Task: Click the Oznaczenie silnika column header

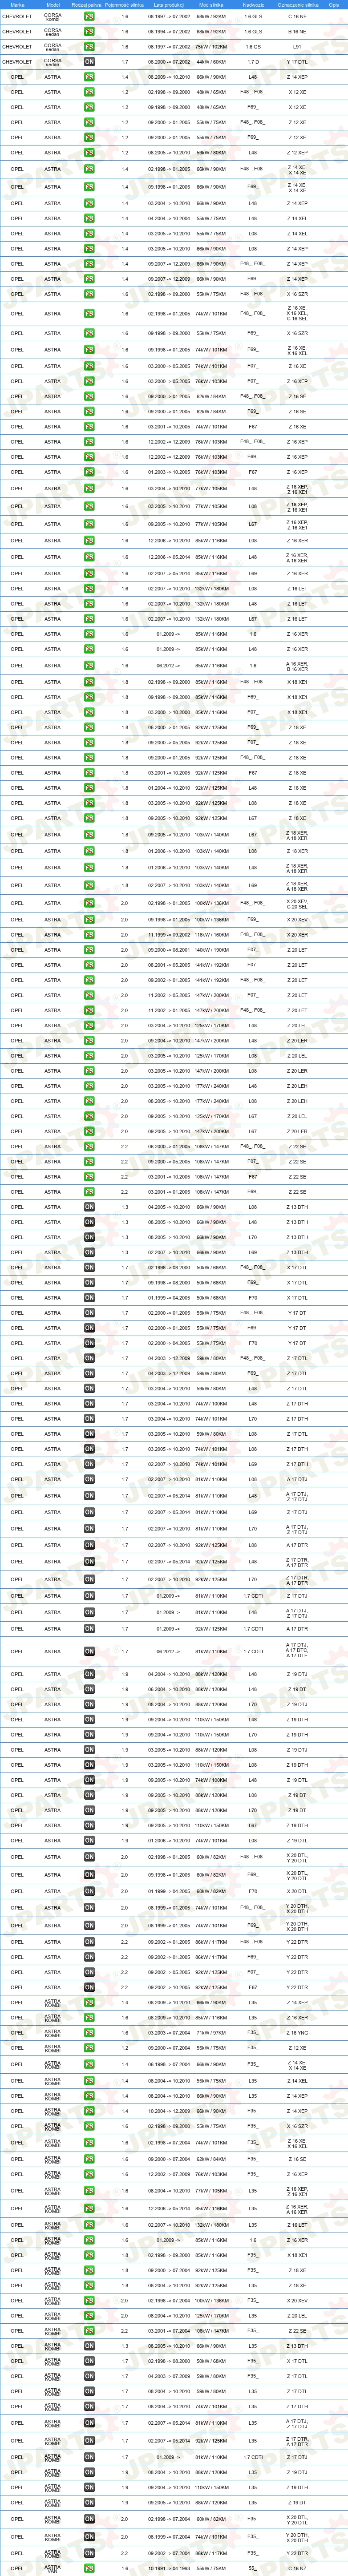Action: point(298,5)
